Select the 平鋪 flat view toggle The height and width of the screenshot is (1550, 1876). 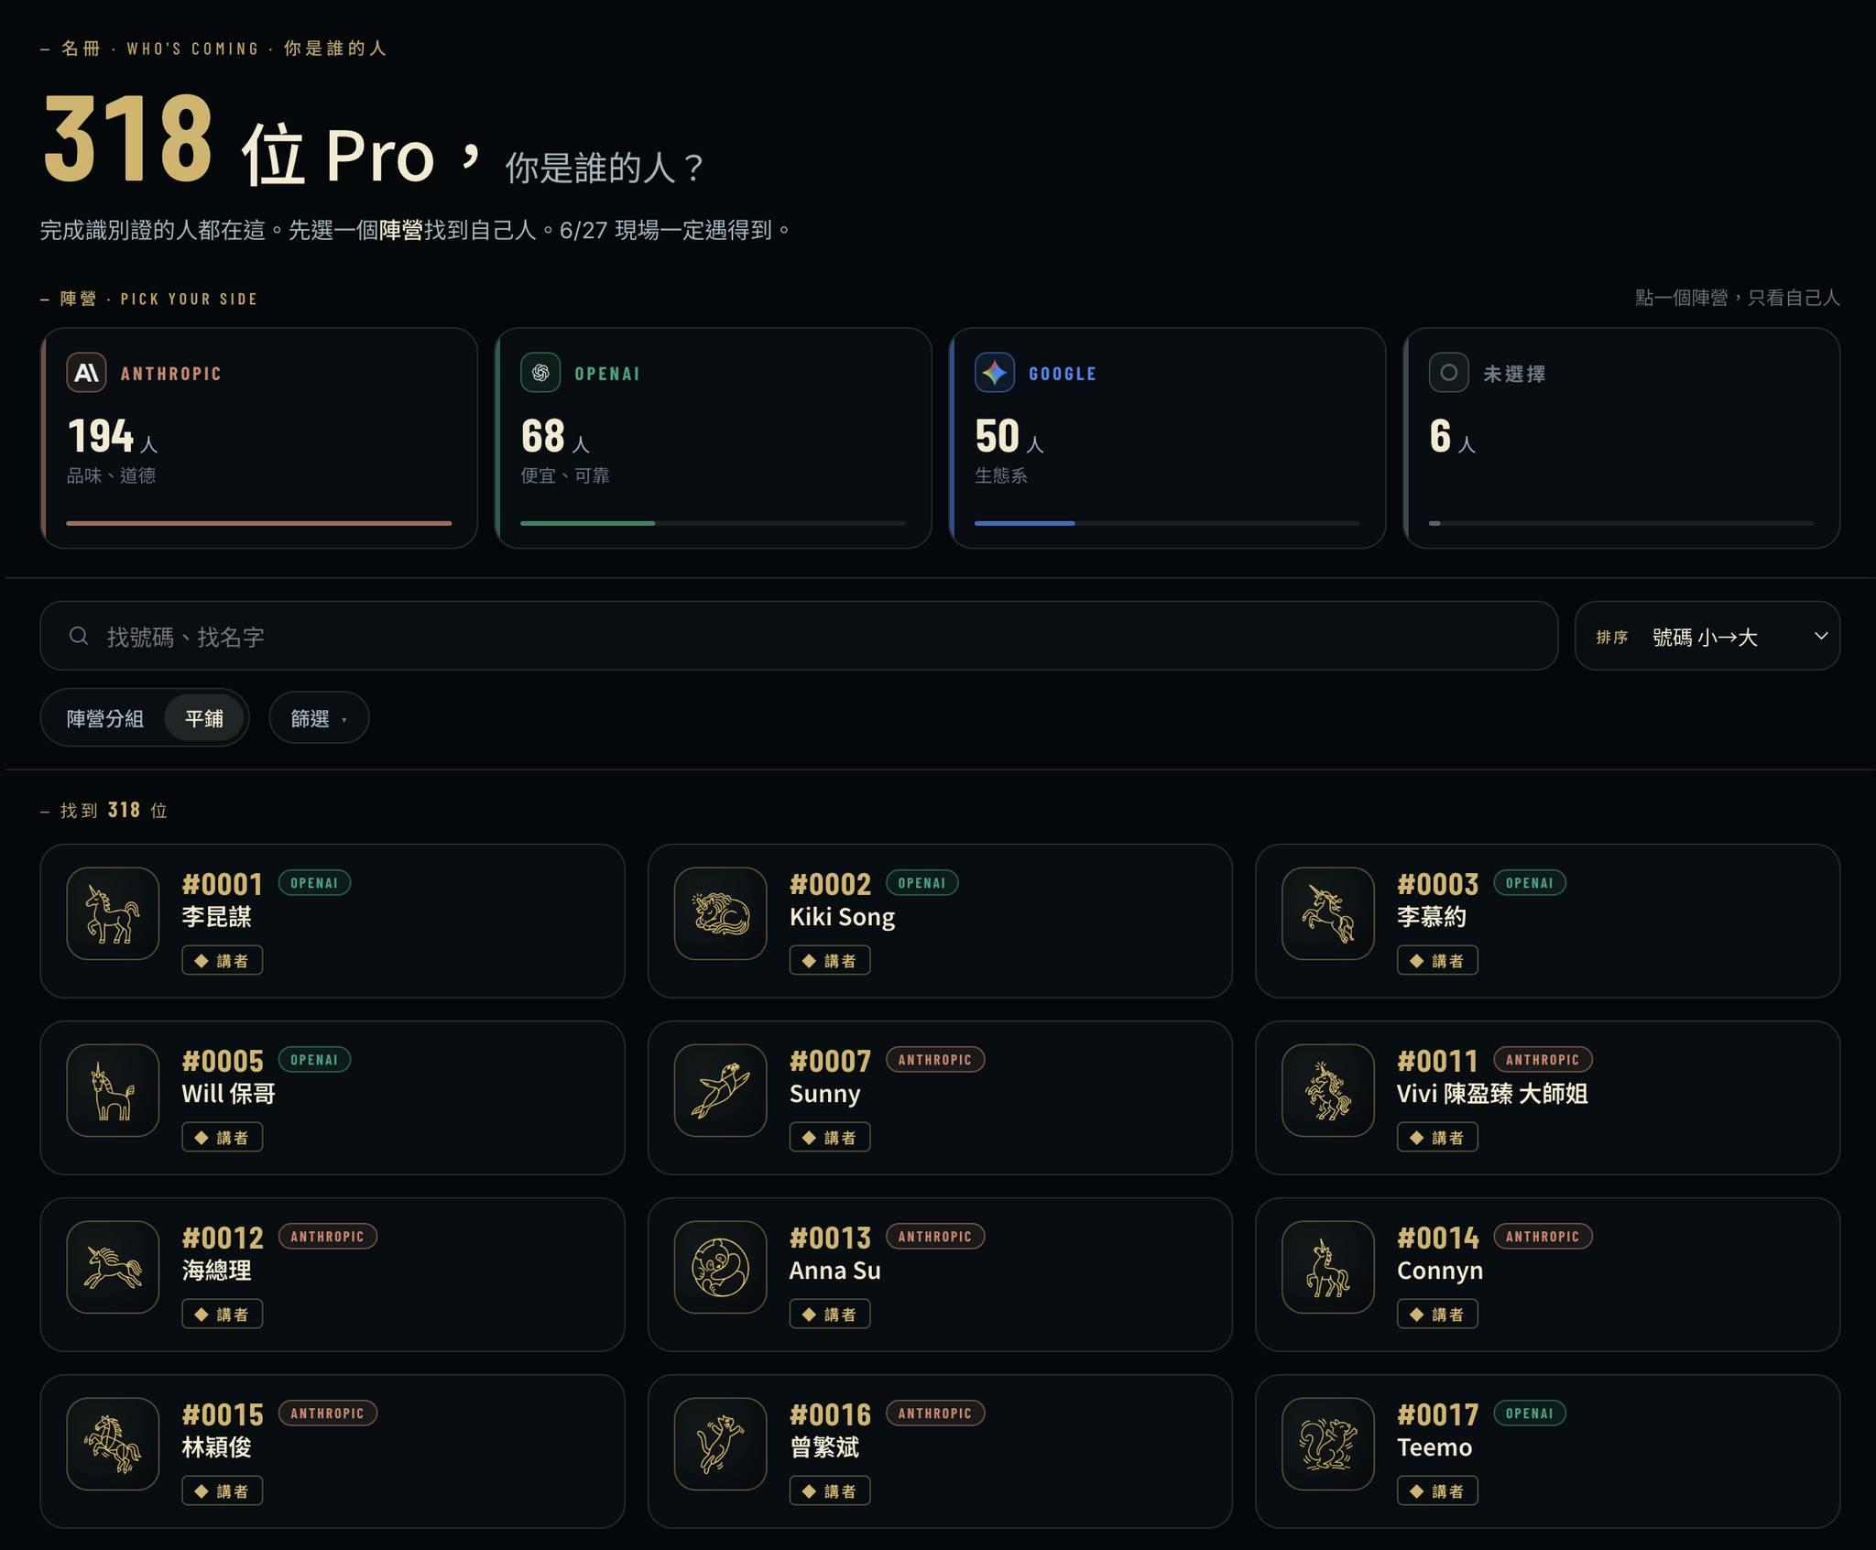click(204, 718)
